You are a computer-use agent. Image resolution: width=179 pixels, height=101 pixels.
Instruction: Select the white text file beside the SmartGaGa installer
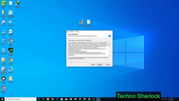pos(88,23)
